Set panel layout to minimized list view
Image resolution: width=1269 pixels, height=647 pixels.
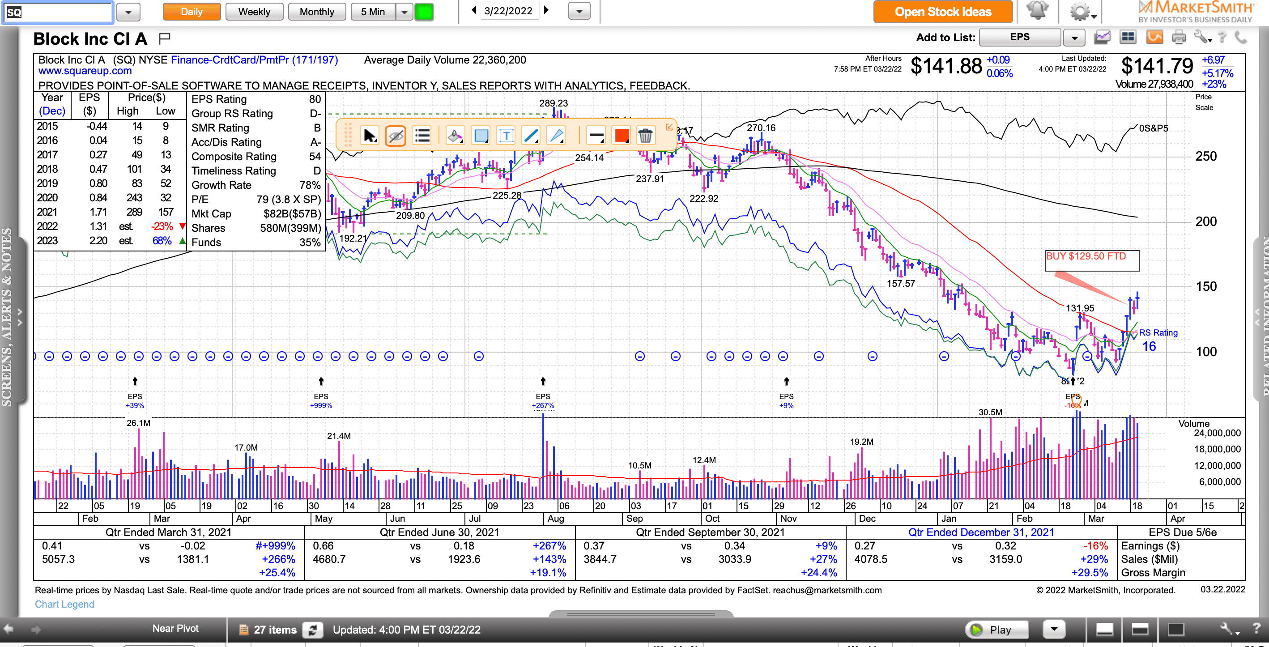coord(1104,629)
